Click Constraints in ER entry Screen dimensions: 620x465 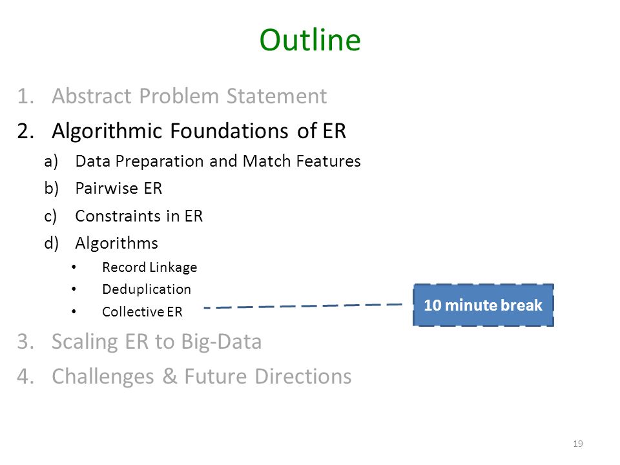tap(139, 216)
